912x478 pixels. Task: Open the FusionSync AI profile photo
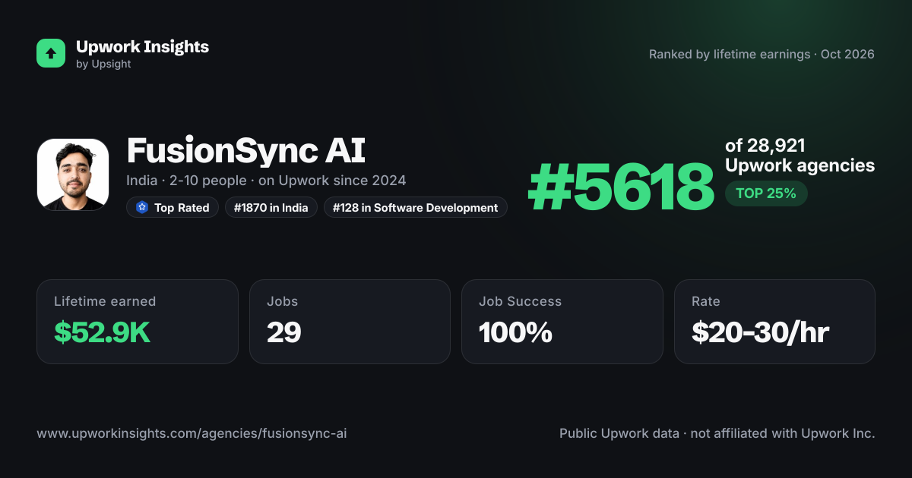click(x=73, y=175)
